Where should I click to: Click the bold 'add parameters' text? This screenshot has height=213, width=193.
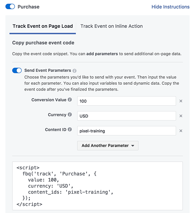102,54
